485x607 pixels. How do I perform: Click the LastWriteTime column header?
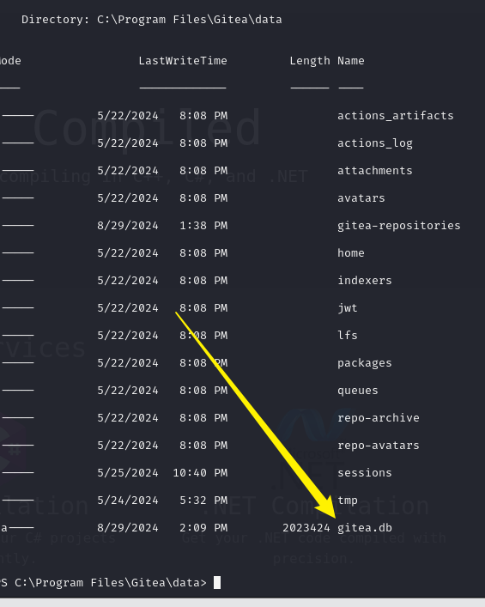(x=183, y=61)
